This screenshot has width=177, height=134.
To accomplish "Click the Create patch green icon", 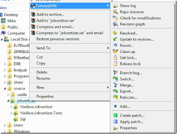I will (x=115, y=115).
